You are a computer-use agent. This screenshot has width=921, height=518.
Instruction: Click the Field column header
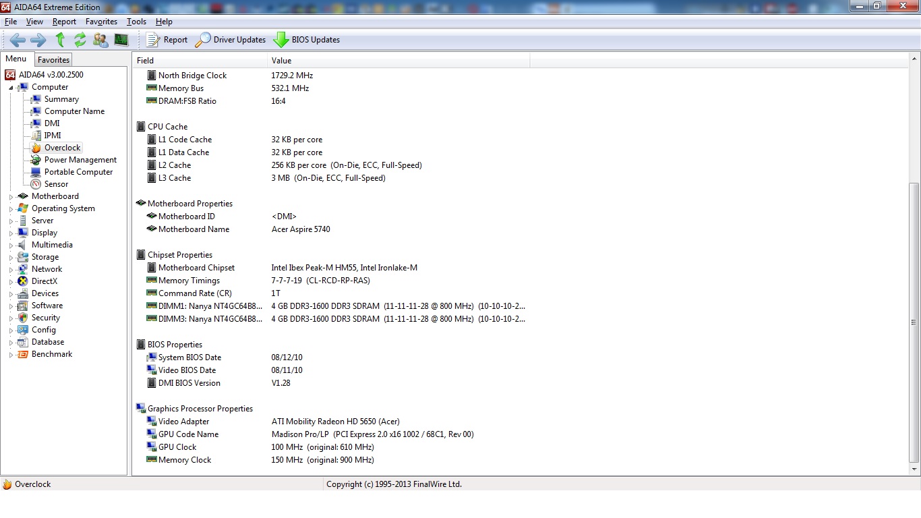(200, 61)
